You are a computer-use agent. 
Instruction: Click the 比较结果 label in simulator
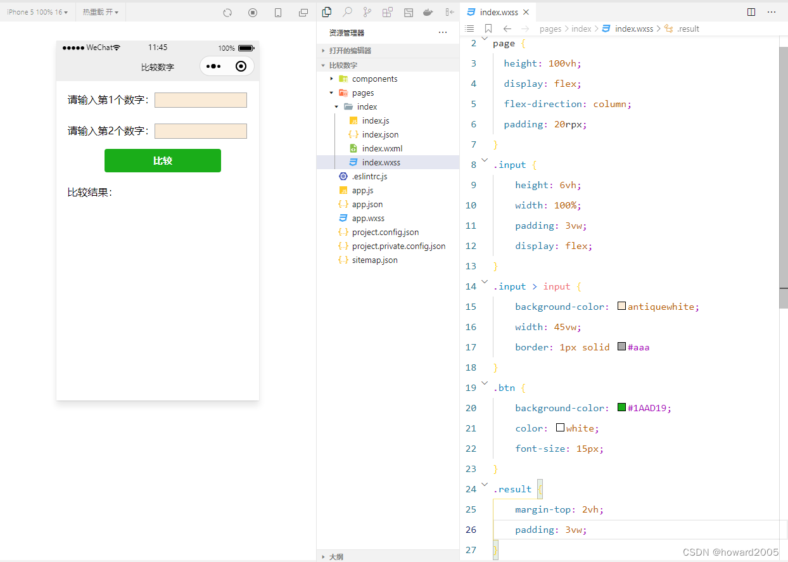coord(90,193)
